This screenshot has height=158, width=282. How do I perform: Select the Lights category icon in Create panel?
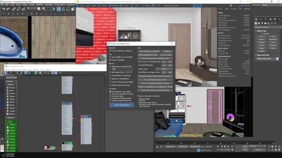click(262, 23)
